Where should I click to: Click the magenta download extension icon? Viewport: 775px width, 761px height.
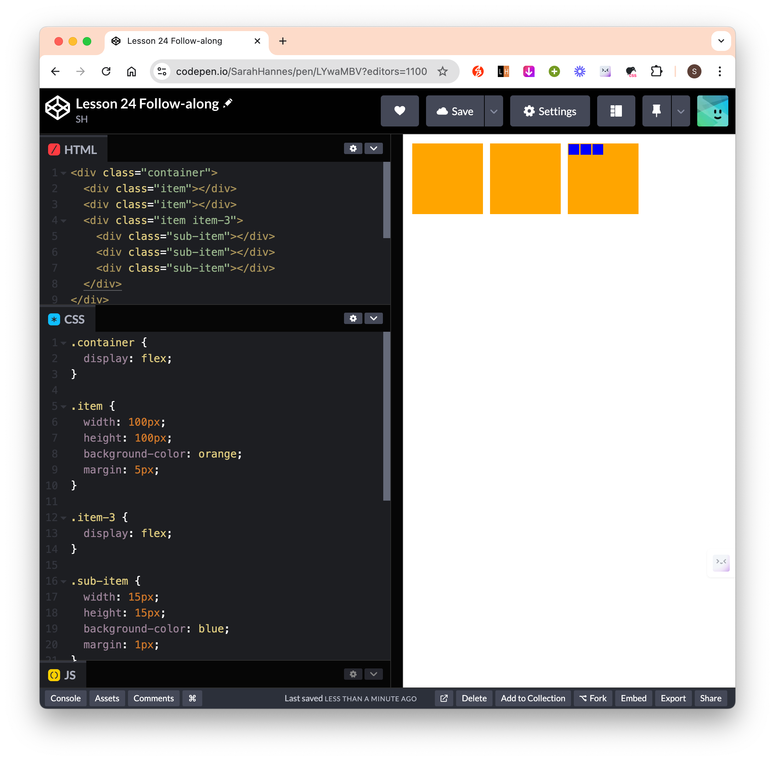click(x=529, y=72)
